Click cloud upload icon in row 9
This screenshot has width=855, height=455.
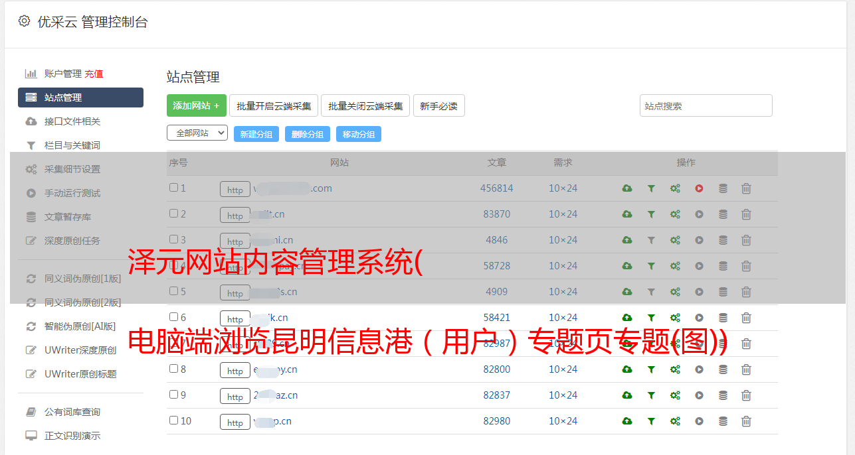[x=627, y=395]
